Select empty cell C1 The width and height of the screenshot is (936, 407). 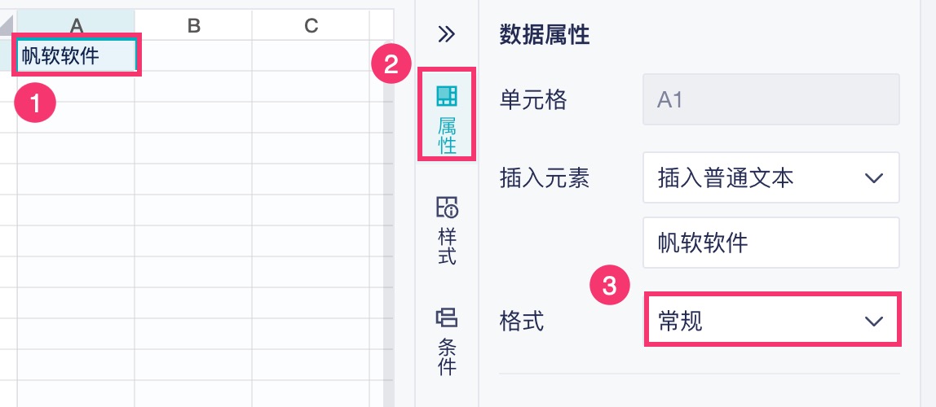[x=311, y=55]
